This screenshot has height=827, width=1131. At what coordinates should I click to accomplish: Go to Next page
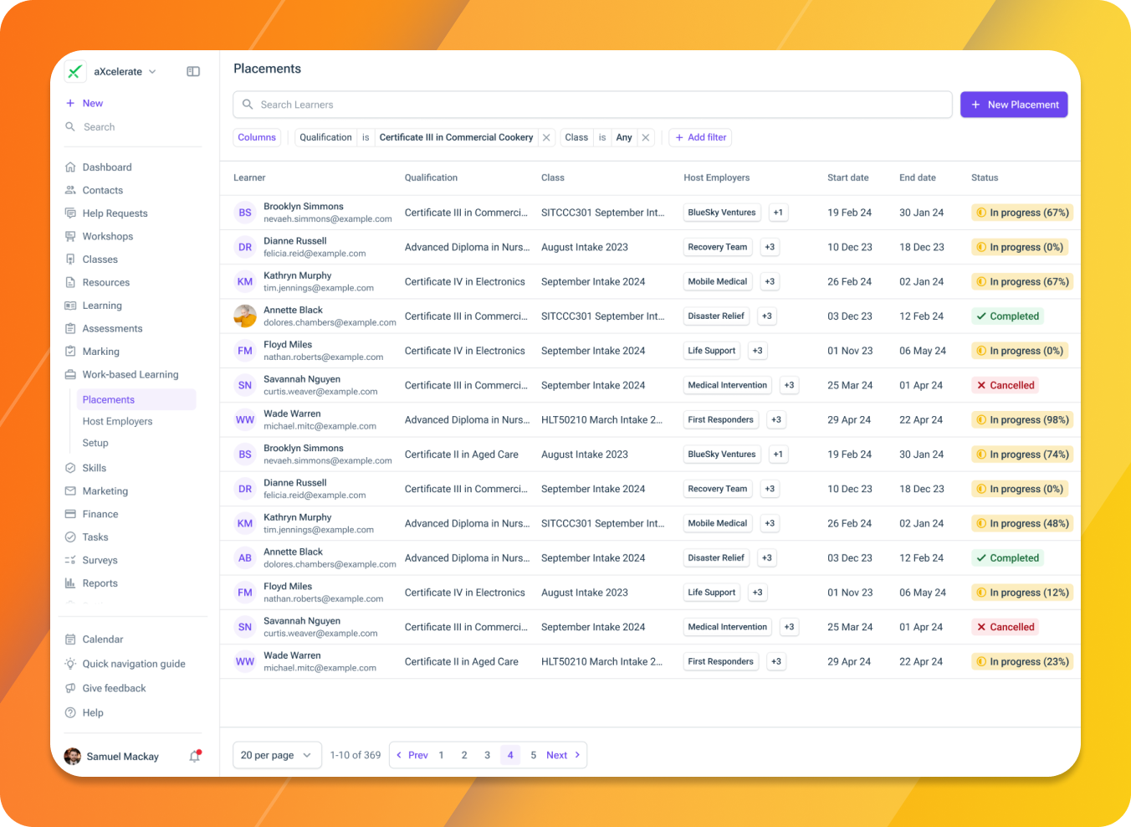564,755
